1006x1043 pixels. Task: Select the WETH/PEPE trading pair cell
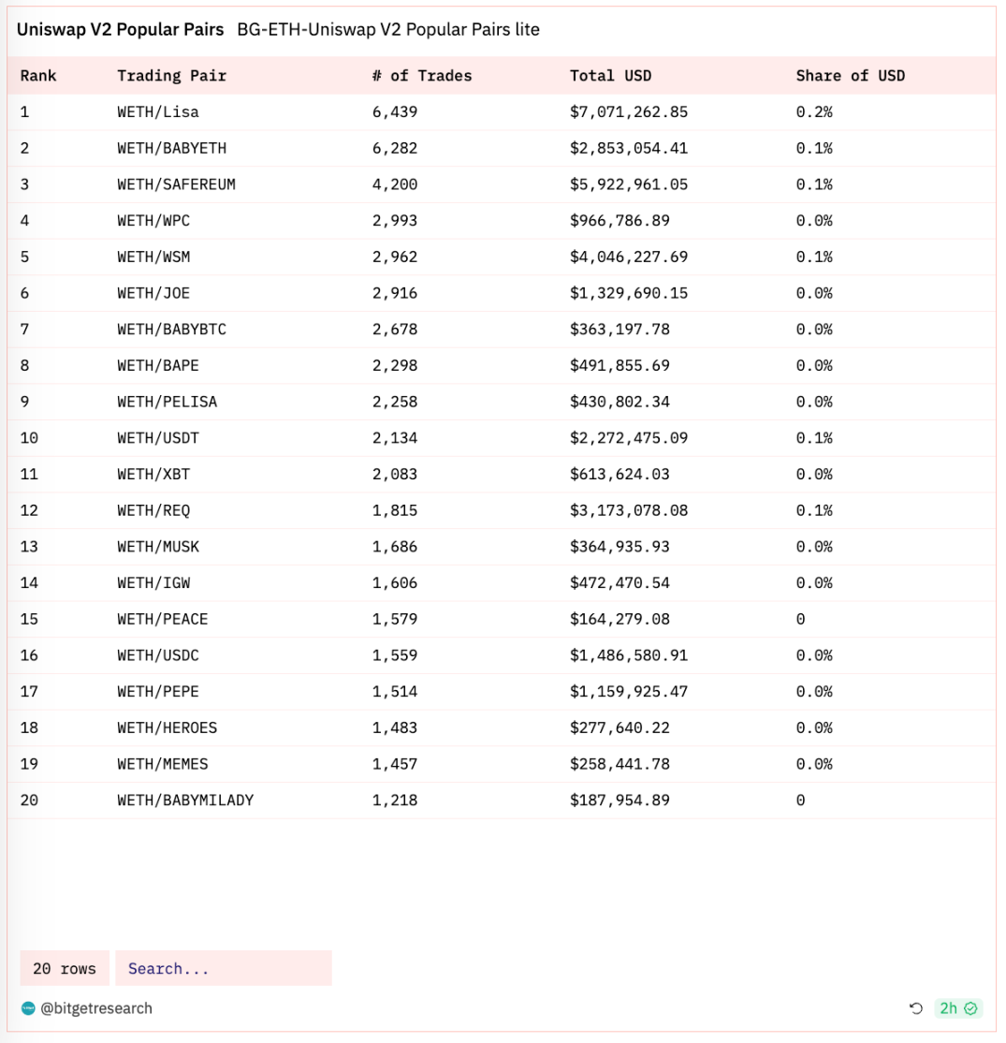click(x=158, y=692)
